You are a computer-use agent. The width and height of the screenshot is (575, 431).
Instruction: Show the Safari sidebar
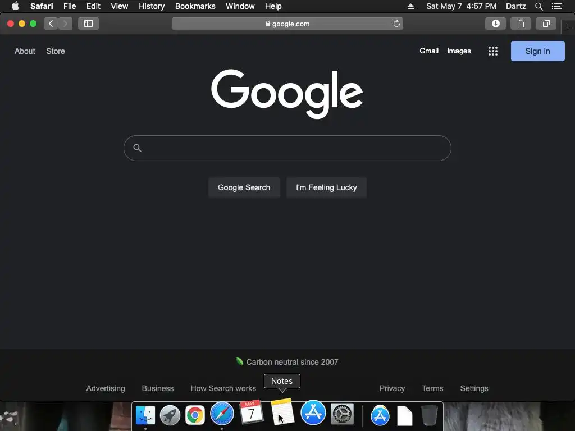(88, 24)
